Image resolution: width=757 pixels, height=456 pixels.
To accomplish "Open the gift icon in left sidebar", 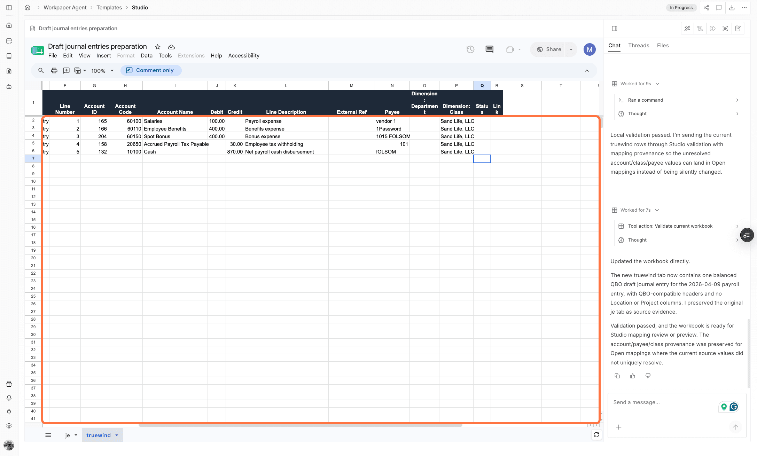I will click(9, 384).
